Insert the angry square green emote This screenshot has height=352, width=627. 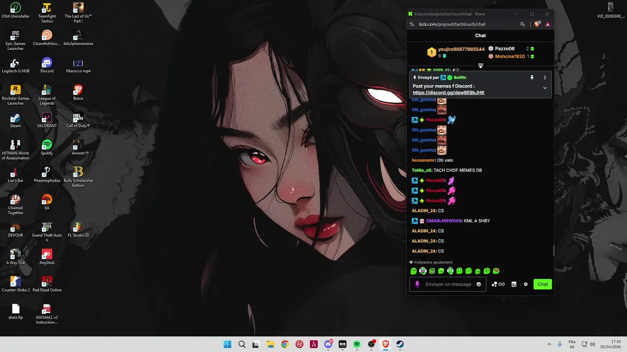432,271
